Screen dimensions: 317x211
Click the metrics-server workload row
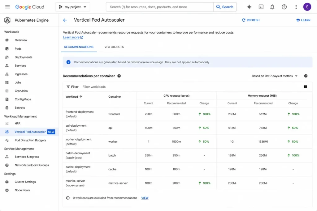[x=187, y=183]
